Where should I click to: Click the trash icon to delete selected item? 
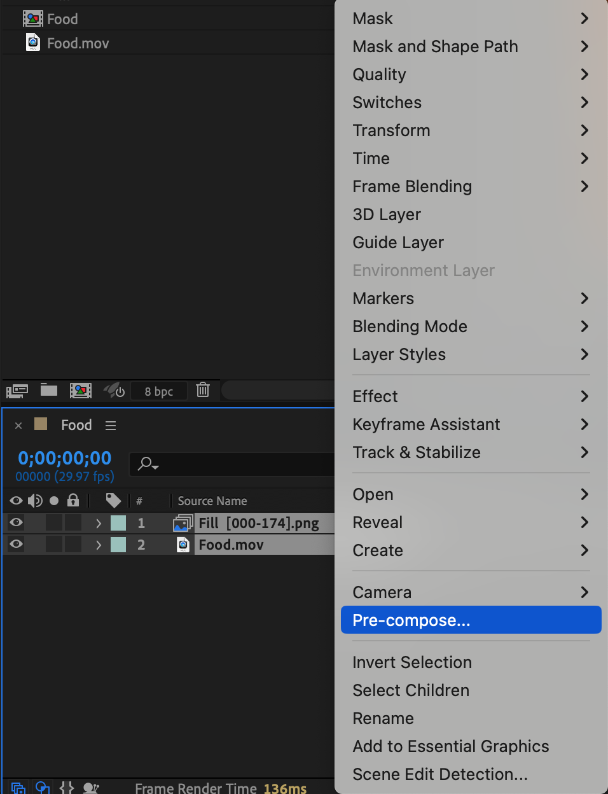click(x=203, y=389)
